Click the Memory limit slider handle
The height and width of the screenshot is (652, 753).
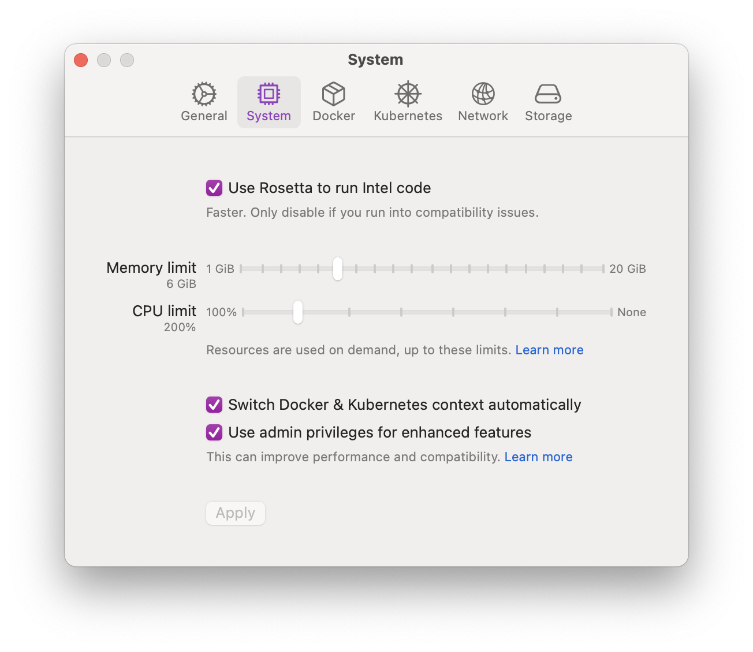point(338,269)
